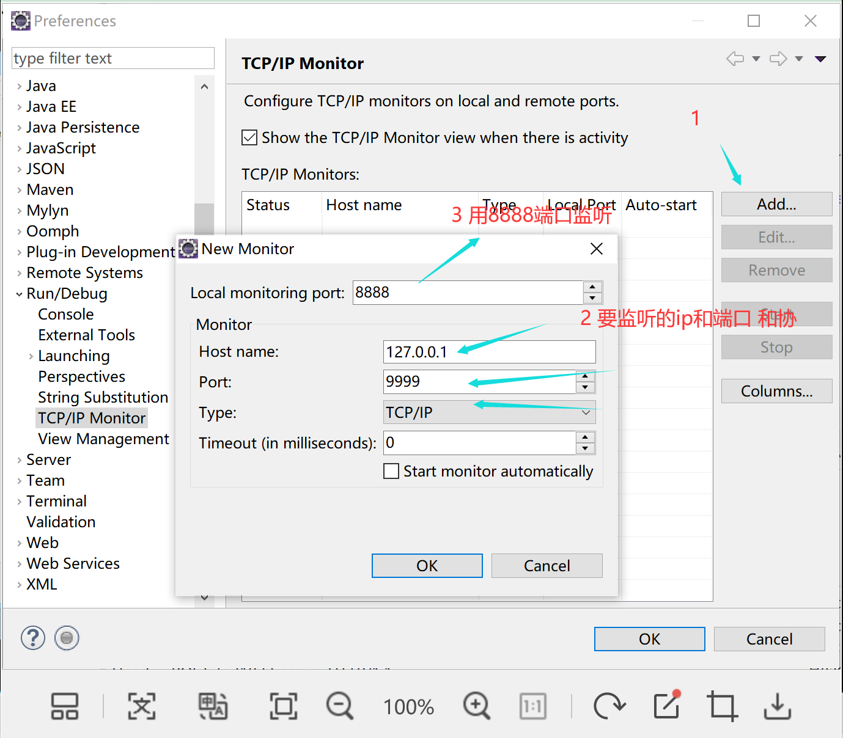Click Add... to create a monitor
Image resolution: width=843 pixels, height=738 pixels.
click(776, 204)
